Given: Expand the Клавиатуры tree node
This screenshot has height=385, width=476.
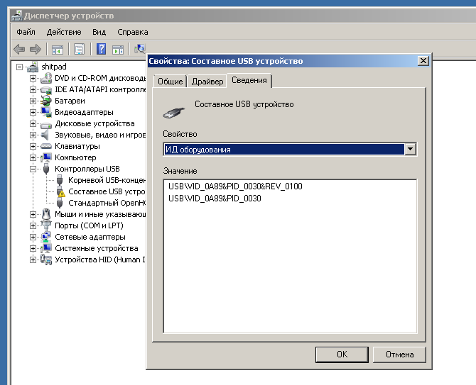Looking at the screenshot, I should (x=33, y=146).
